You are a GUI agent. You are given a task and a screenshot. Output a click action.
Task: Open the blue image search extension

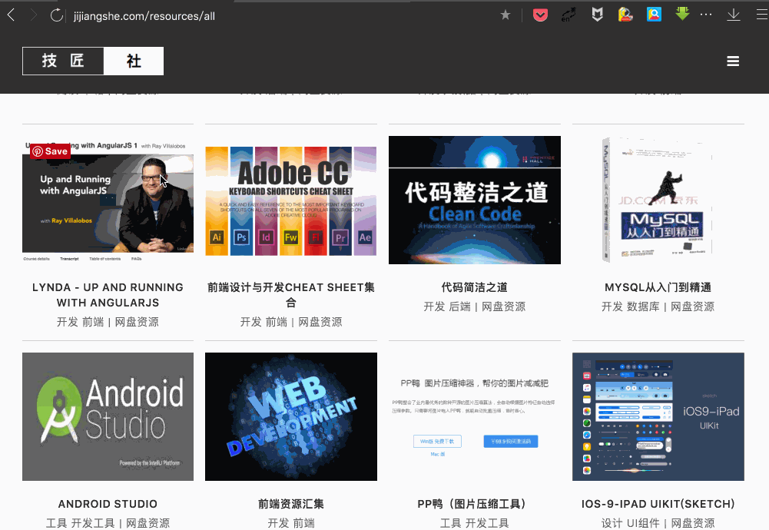(653, 14)
